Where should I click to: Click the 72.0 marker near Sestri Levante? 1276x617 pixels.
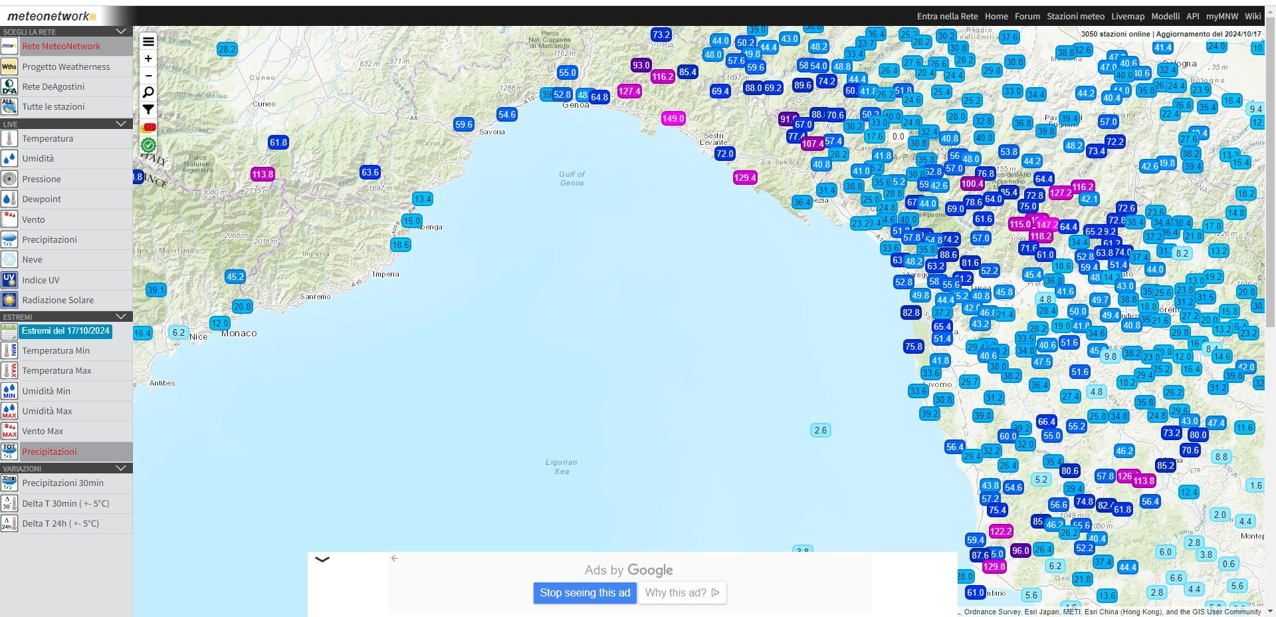pyautogui.click(x=724, y=154)
